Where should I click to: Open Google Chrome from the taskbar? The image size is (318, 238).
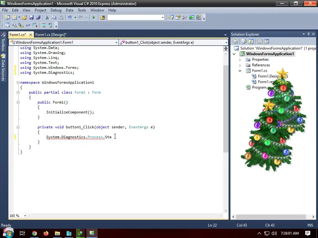[x=34, y=233]
